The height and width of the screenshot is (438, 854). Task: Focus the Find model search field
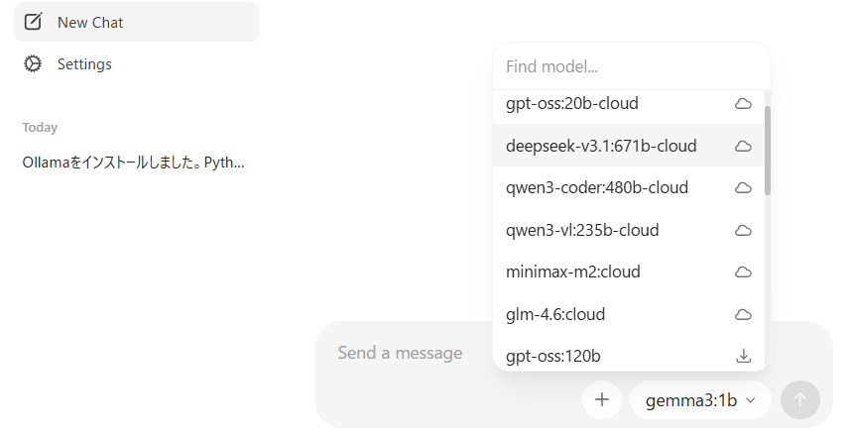tap(631, 67)
